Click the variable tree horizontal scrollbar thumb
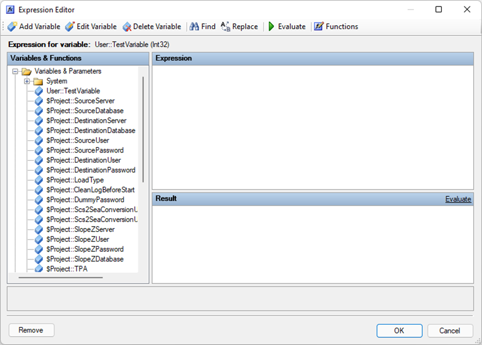The image size is (482, 345). (x=60, y=277)
